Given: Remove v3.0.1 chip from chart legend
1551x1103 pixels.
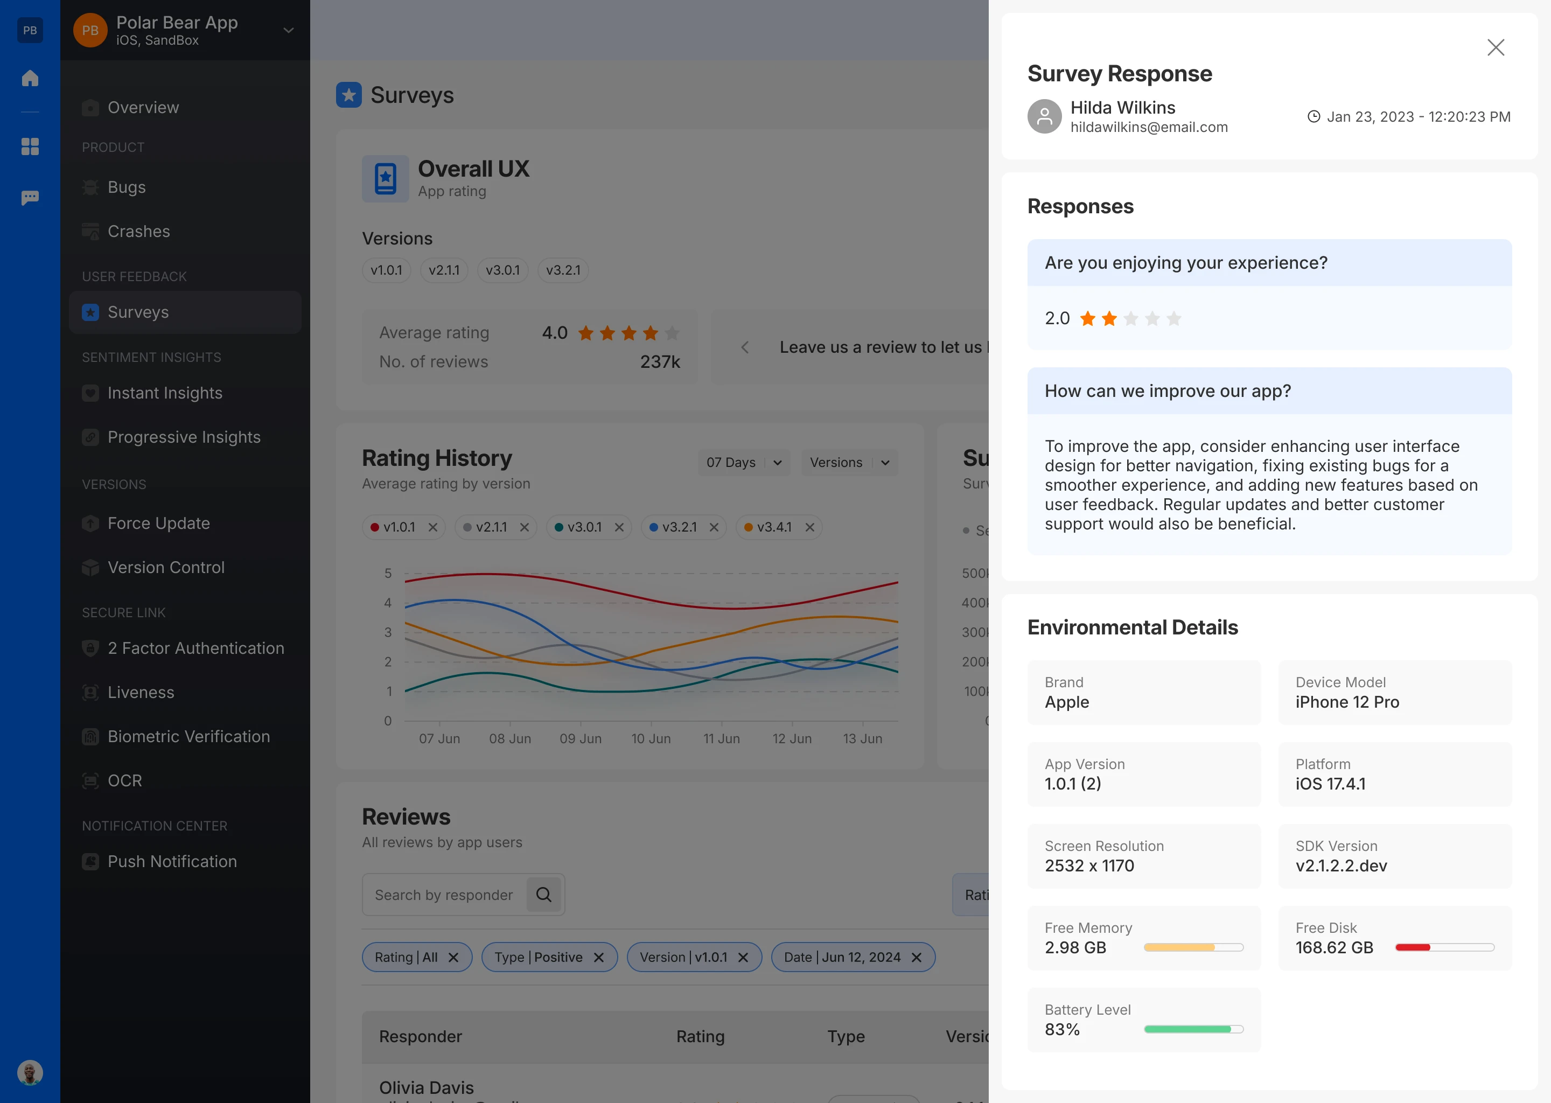Looking at the screenshot, I should [x=619, y=527].
